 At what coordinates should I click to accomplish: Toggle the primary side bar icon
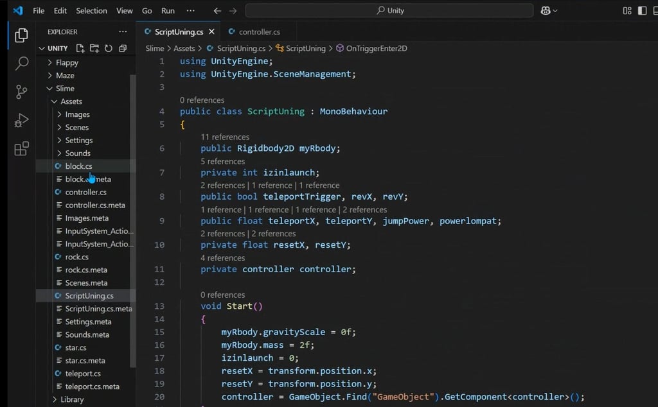click(x=642, y=10)
